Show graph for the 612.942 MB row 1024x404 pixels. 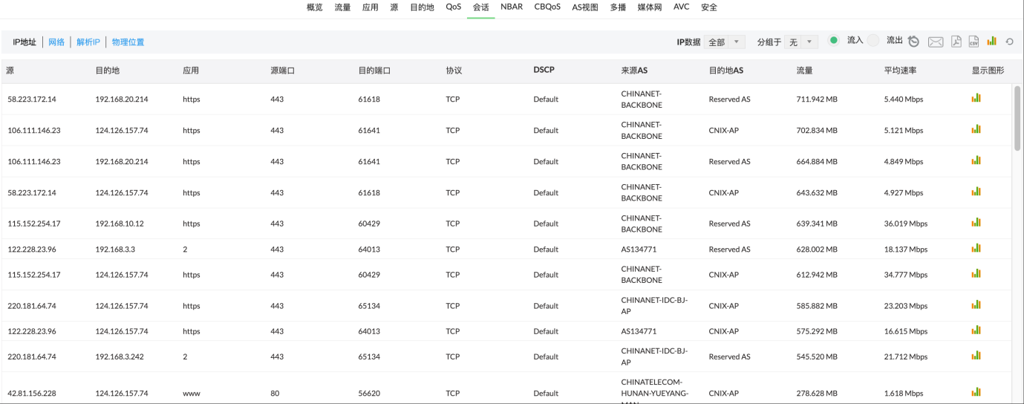coord(976,273)
